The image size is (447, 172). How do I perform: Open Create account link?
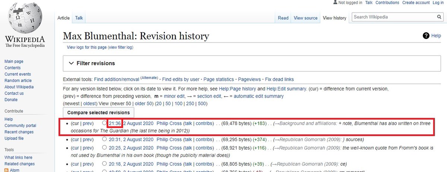pyautogui.click(x=416, y=3)
